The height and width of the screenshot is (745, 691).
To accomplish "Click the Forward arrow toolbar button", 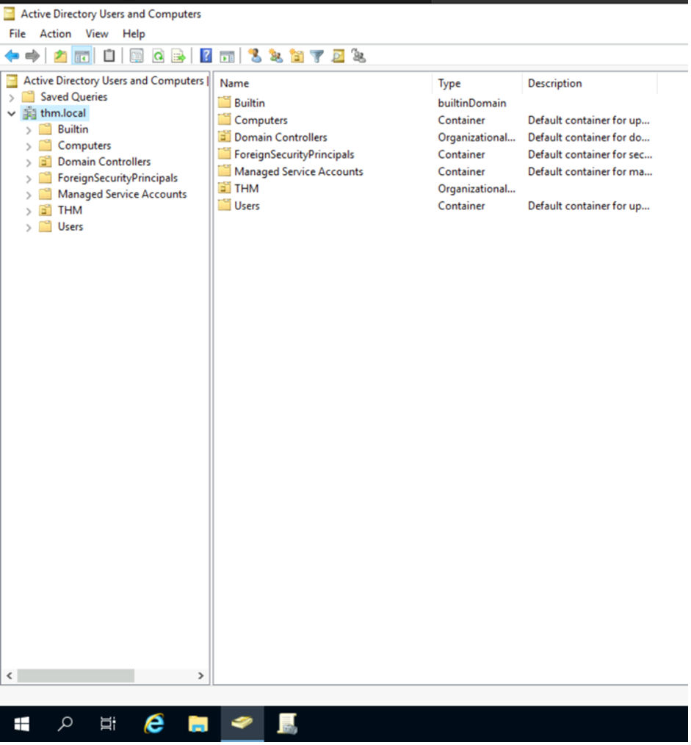I will click(32, 57).
